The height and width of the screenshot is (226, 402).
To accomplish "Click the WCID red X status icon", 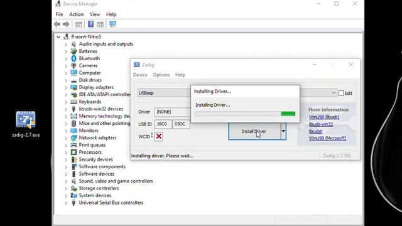I will [159, 136].
